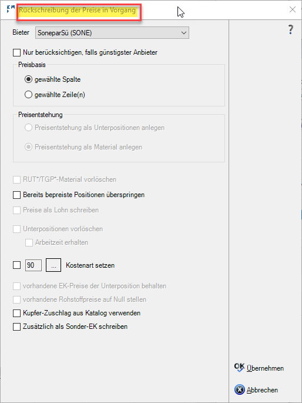Select the 'gewählte Spalte' radio button

pos(28,79)
